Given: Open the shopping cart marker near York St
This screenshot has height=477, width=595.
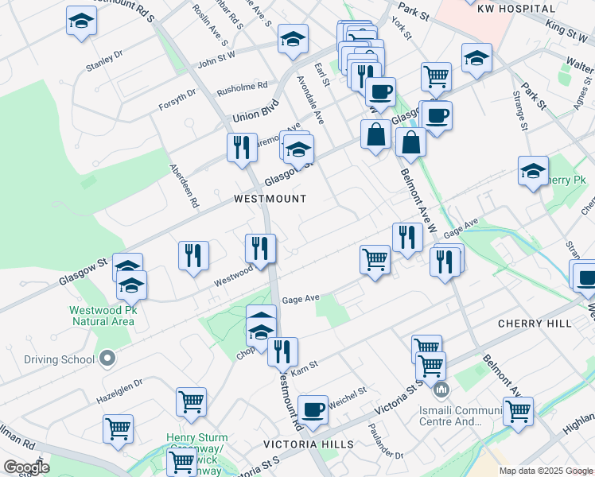Looking at the screenshot, I should (x=436, y=77).
